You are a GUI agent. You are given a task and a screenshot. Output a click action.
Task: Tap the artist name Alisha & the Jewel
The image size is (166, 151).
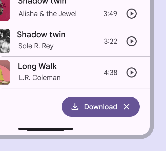47,14
